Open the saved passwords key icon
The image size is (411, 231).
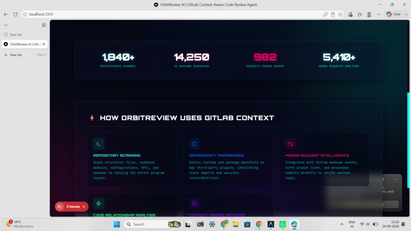325,14
